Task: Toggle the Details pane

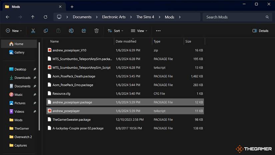Action: pos(260,31)
